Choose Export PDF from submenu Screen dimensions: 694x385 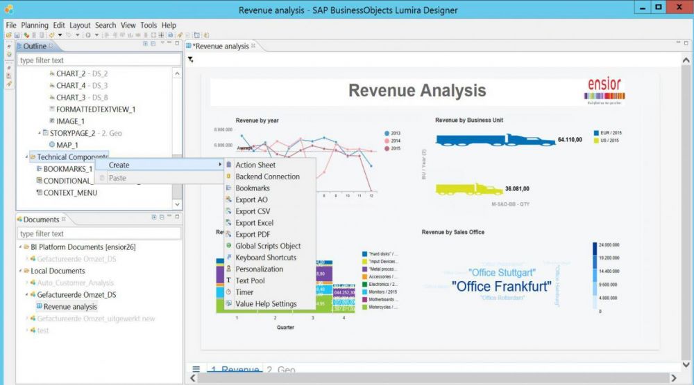coord(271,235)
